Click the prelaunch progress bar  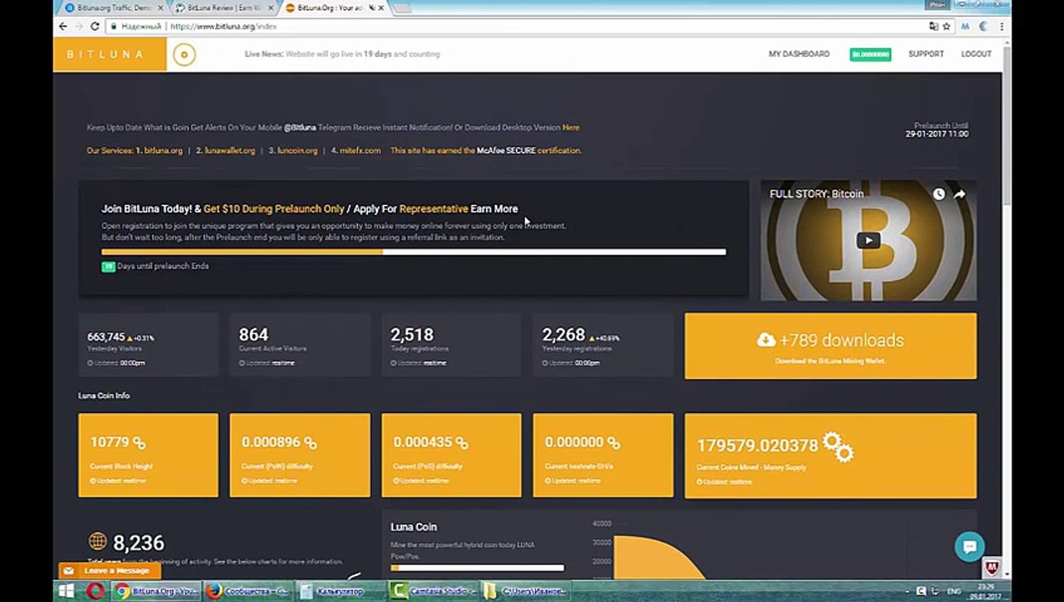[x=413, y=252]
